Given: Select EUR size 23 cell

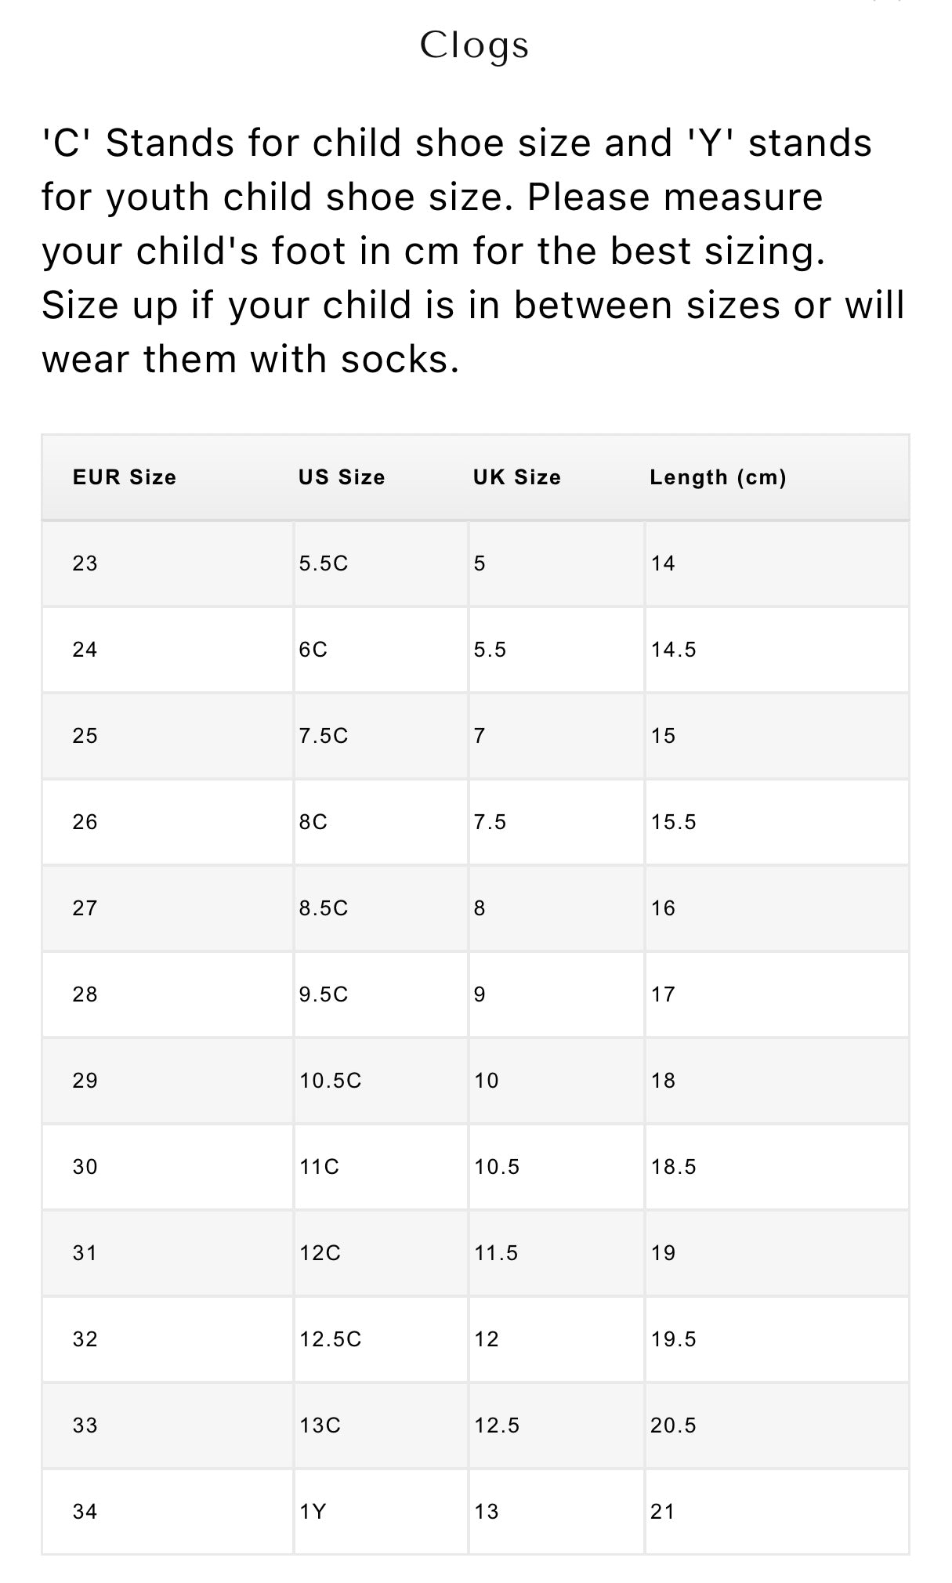Looking at the screenshot, I should point(85,563).
